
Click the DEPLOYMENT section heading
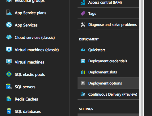89,39
